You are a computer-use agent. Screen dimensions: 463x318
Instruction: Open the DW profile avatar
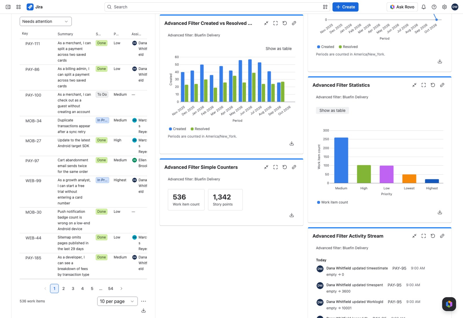pyautogui.click(x=455, y=7)
